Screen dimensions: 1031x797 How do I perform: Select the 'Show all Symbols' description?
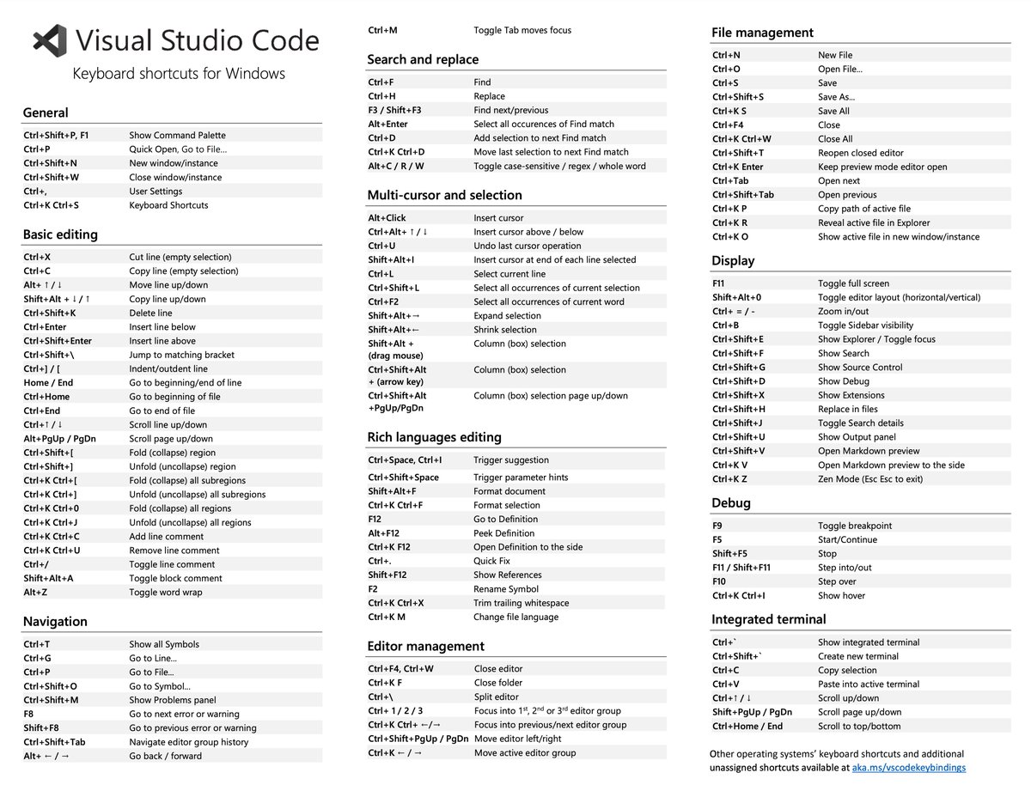(164, 644)
